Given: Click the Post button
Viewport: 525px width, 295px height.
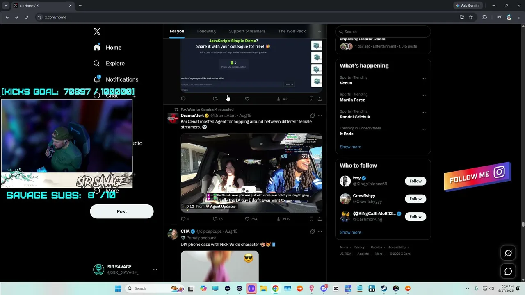Looking at the screenshot, I should pyautogui.click(x=122, y=211).
